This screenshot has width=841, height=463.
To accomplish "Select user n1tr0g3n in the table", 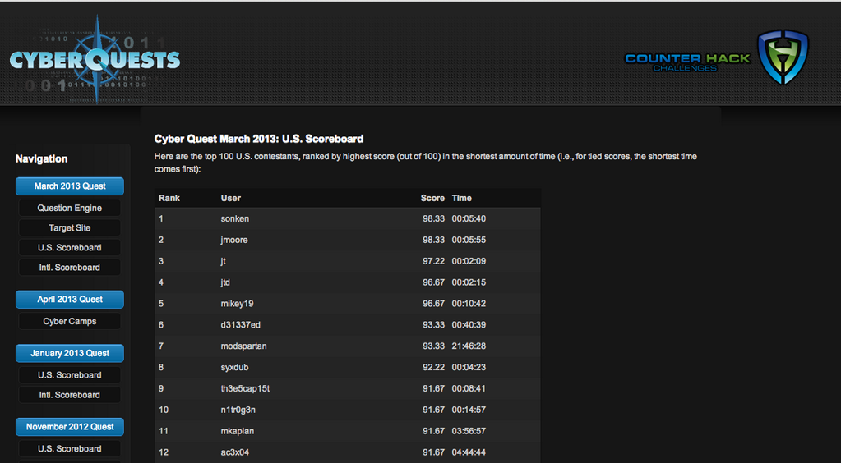I will coord(240,410).
